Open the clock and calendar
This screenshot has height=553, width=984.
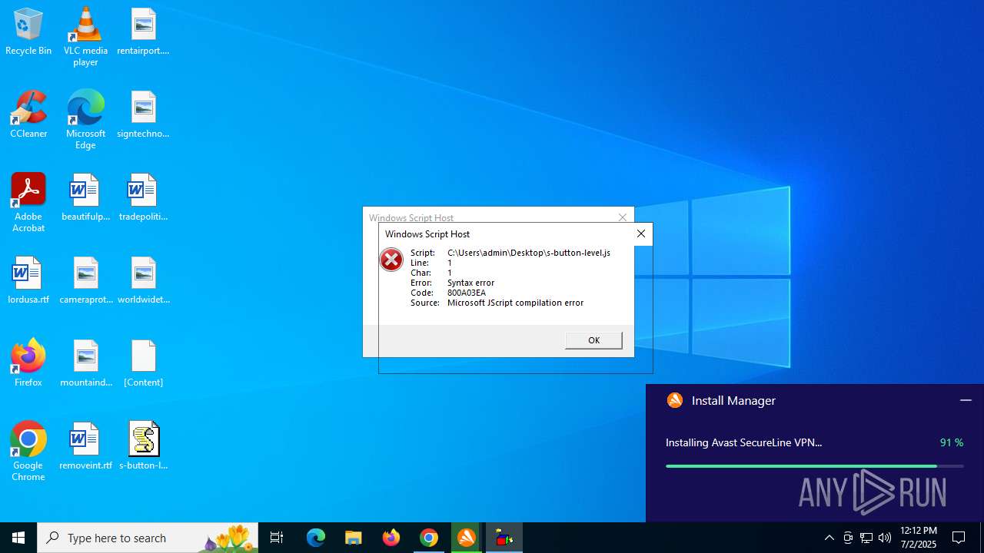(x=919, y=538)
